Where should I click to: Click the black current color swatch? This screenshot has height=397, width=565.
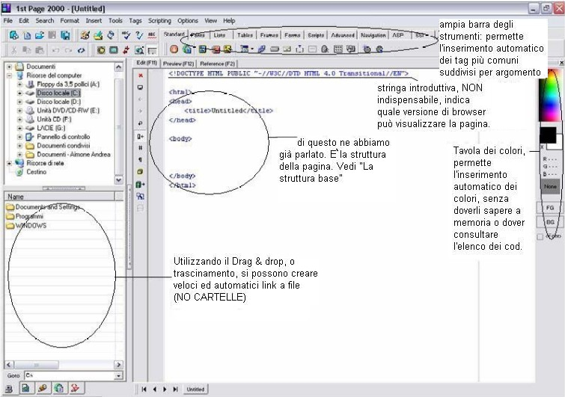[548, 135]
